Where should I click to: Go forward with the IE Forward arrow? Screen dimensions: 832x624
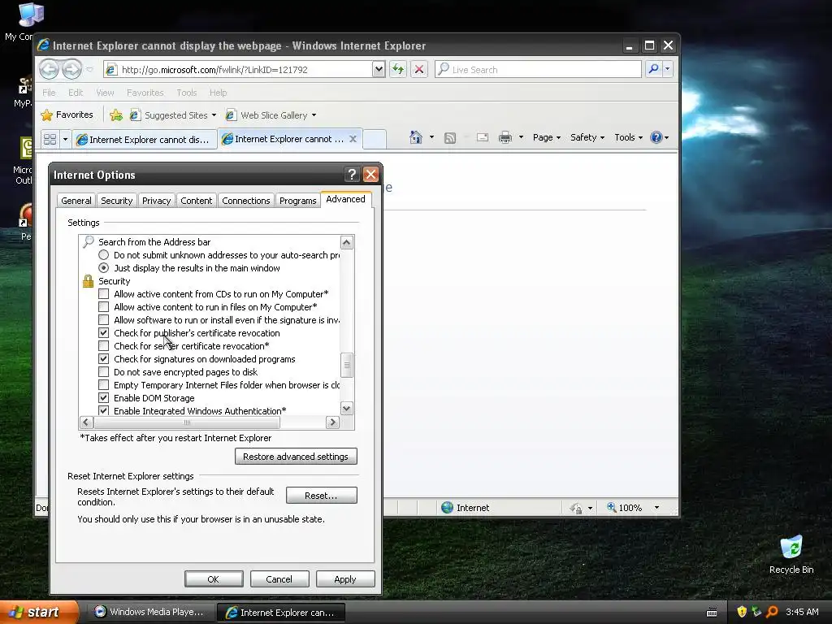pyautogui.click(x=71, y=69)
